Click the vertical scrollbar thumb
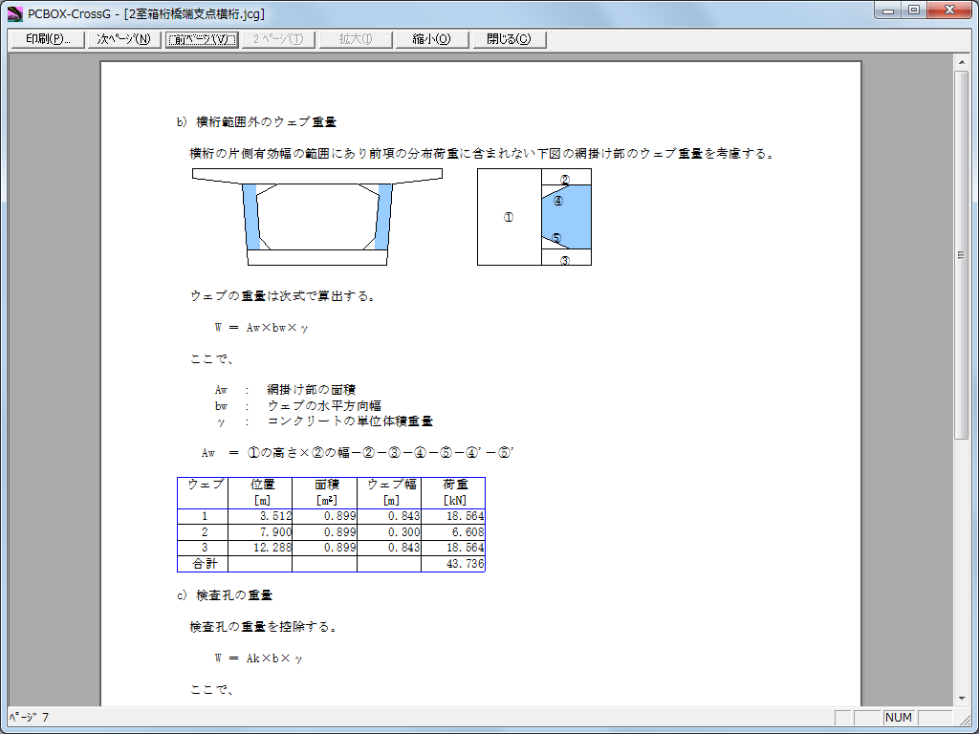Screen dimensions: 979x734 coord(962,255)
